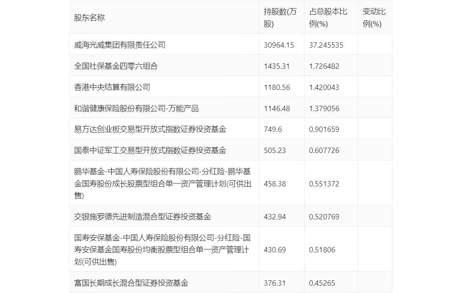
Task: Select shareholder 国寿安保基金-中国人寿保险股份有限公司 row name
Action: 162,250
